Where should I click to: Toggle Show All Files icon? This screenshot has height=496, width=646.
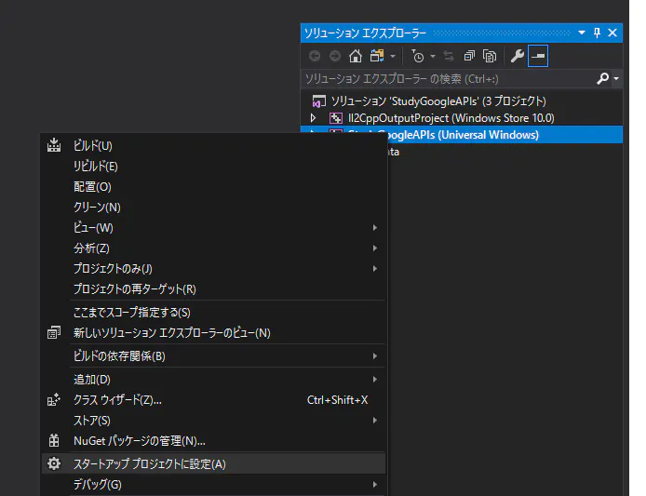(490, 56)
